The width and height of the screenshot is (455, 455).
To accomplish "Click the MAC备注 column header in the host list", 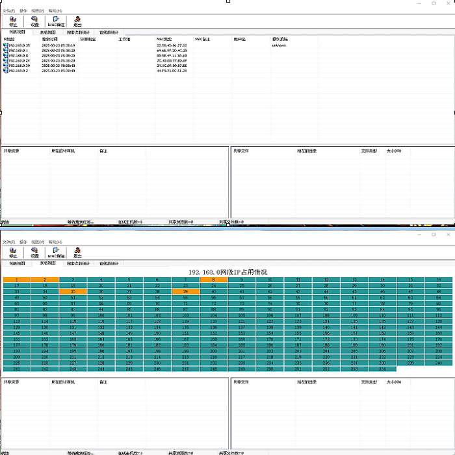I will click(x=213, y=39).
